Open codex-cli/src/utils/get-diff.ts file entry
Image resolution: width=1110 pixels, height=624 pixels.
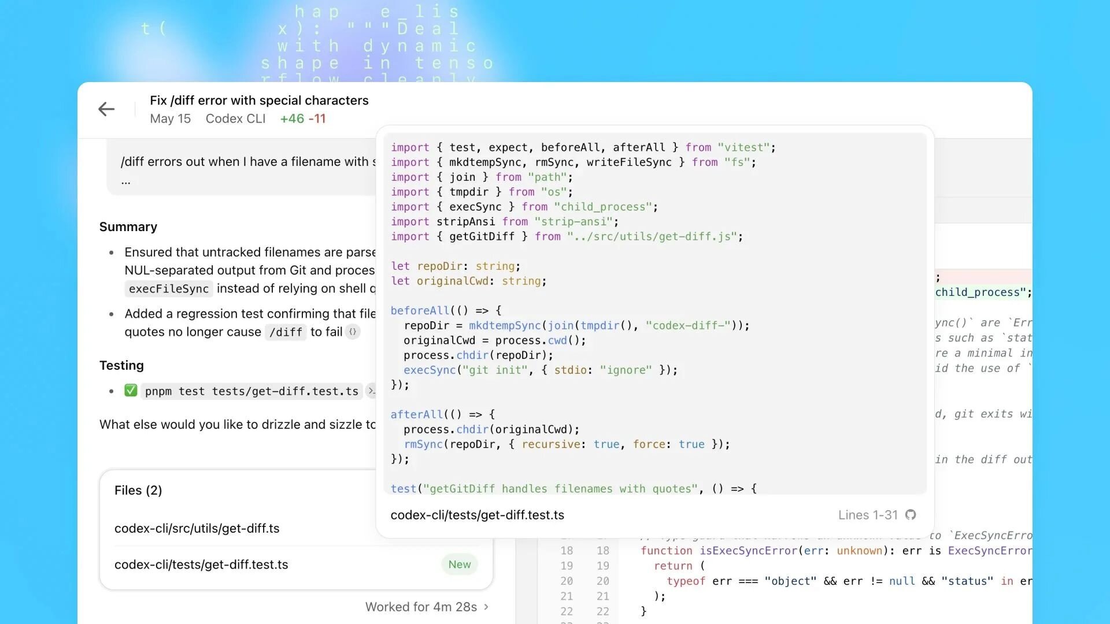[197, 528]
